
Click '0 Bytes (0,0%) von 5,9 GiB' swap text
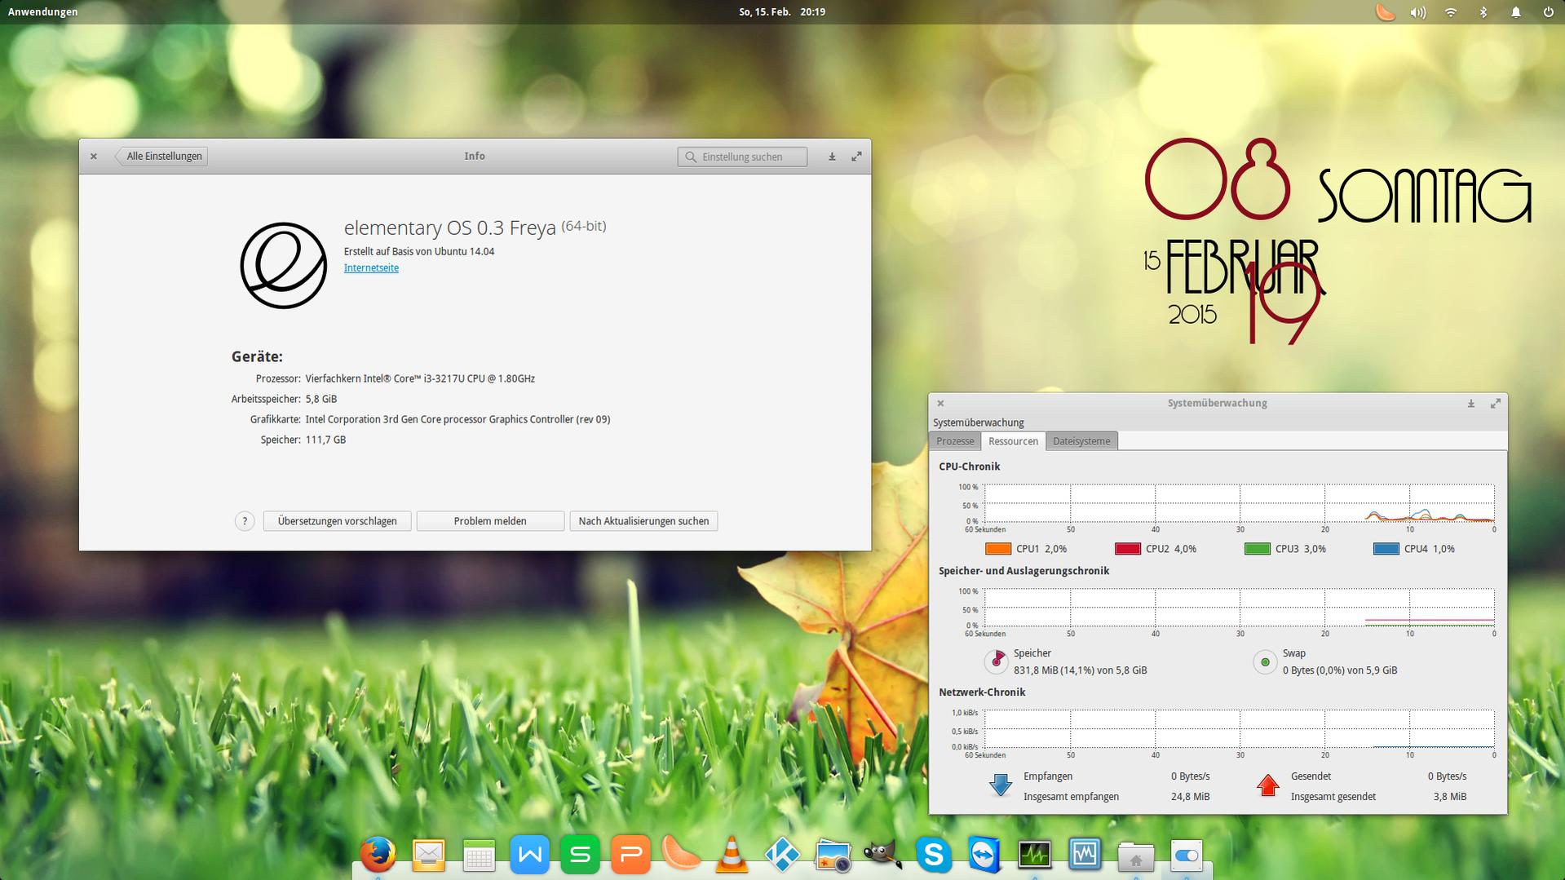(x=1340, y=670)
